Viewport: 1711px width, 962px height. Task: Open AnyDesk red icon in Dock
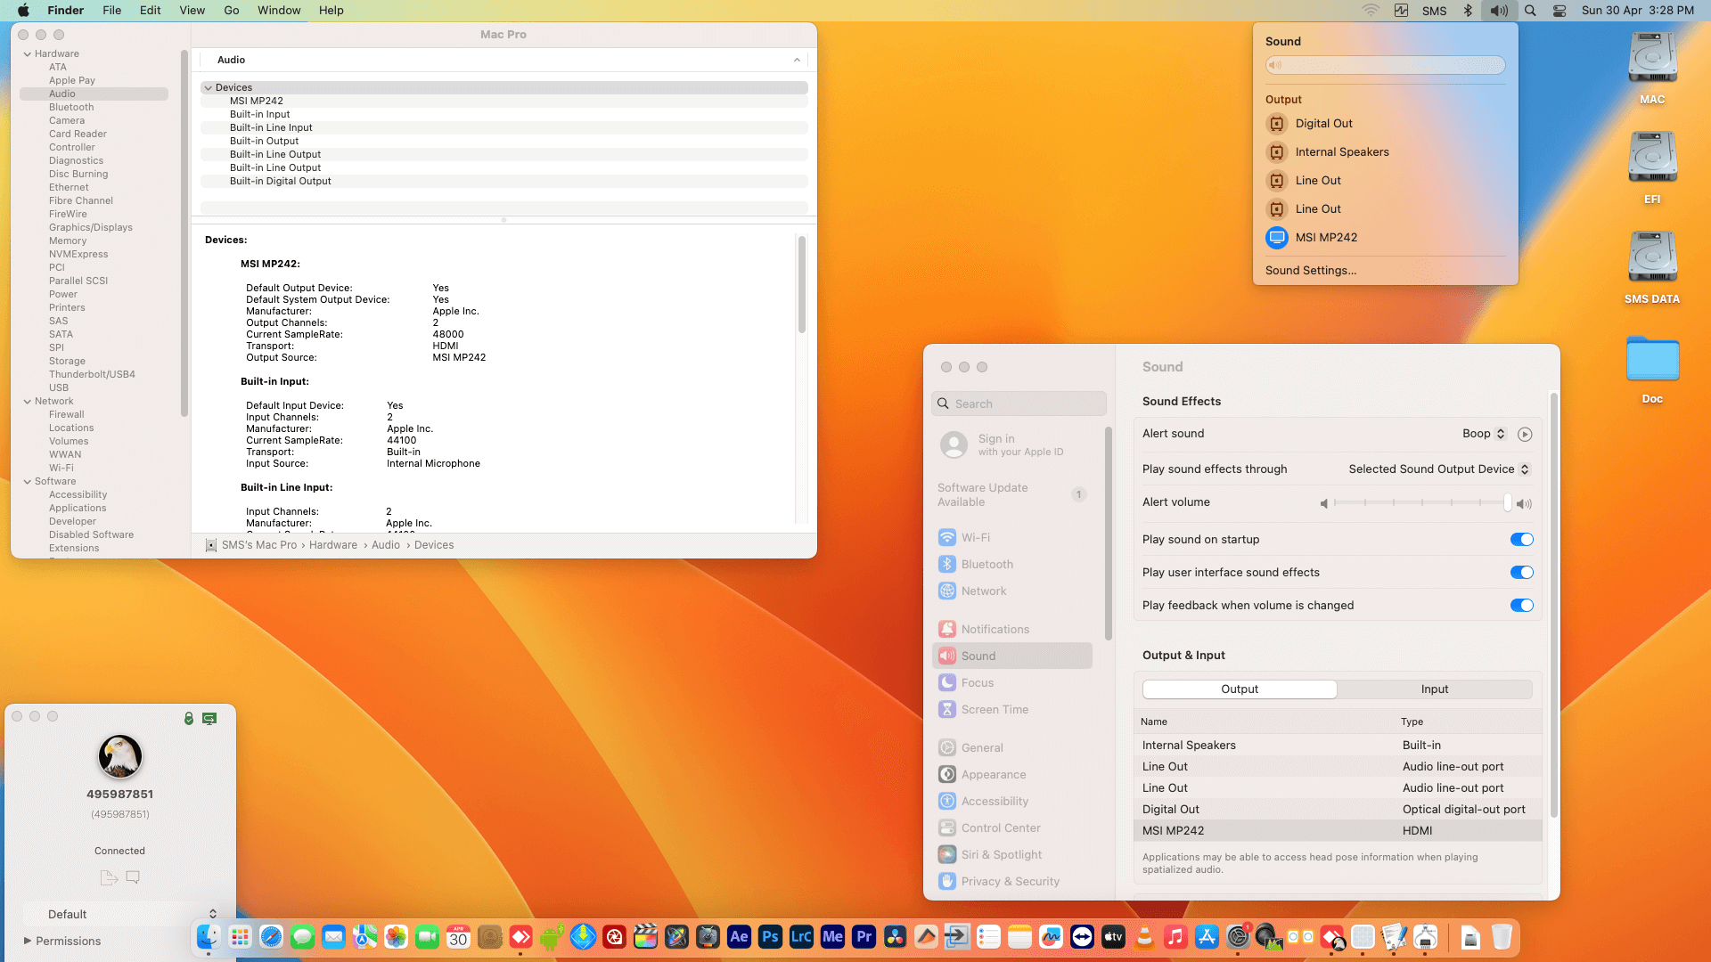coord(520,937)
